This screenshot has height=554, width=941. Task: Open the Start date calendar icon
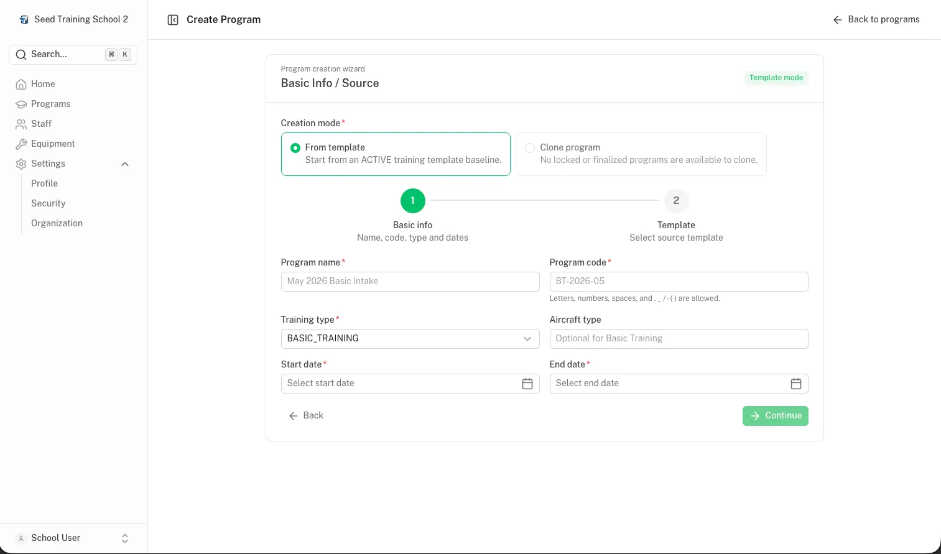527,384
